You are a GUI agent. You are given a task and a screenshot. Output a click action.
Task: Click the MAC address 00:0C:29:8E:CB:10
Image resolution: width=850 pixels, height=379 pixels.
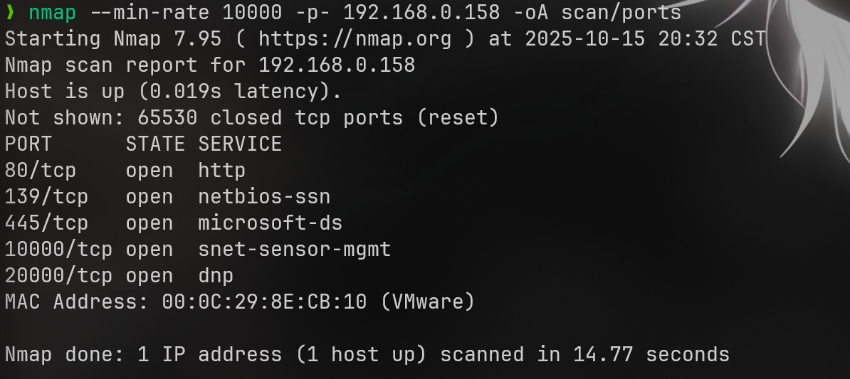pos(264,302)
